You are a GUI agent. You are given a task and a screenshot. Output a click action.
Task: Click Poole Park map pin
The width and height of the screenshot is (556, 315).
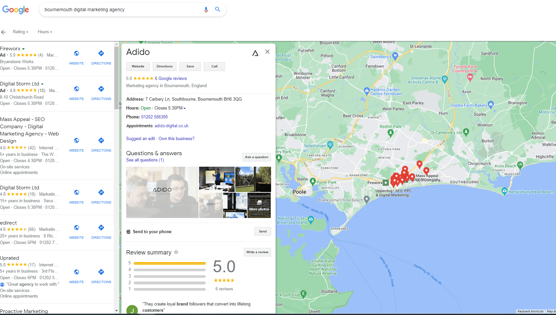click(x=313, y=182)
